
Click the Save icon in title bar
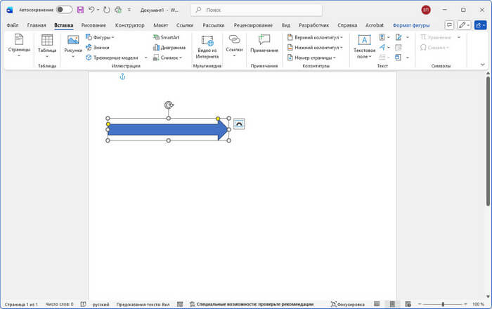click(80, 10)
